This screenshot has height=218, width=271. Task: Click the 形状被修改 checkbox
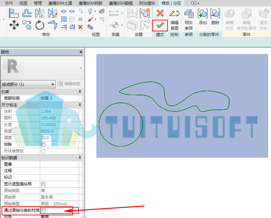point(43,151)
